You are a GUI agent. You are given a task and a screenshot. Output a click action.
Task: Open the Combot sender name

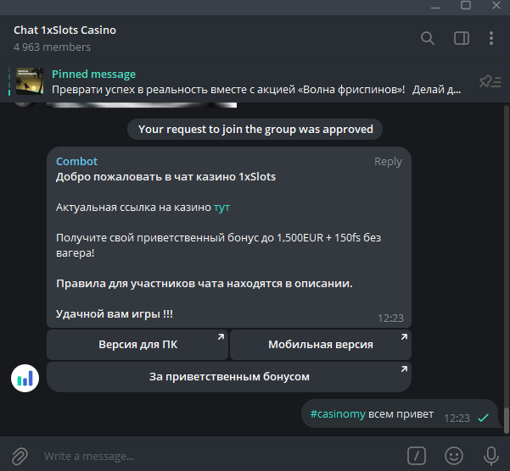click(76, 161)
